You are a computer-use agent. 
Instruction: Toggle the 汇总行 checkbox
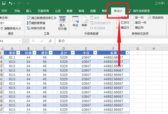[x=118, y=22]
